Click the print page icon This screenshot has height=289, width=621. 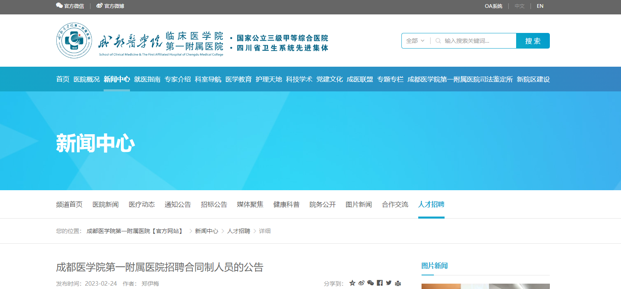tap(398, 283)
